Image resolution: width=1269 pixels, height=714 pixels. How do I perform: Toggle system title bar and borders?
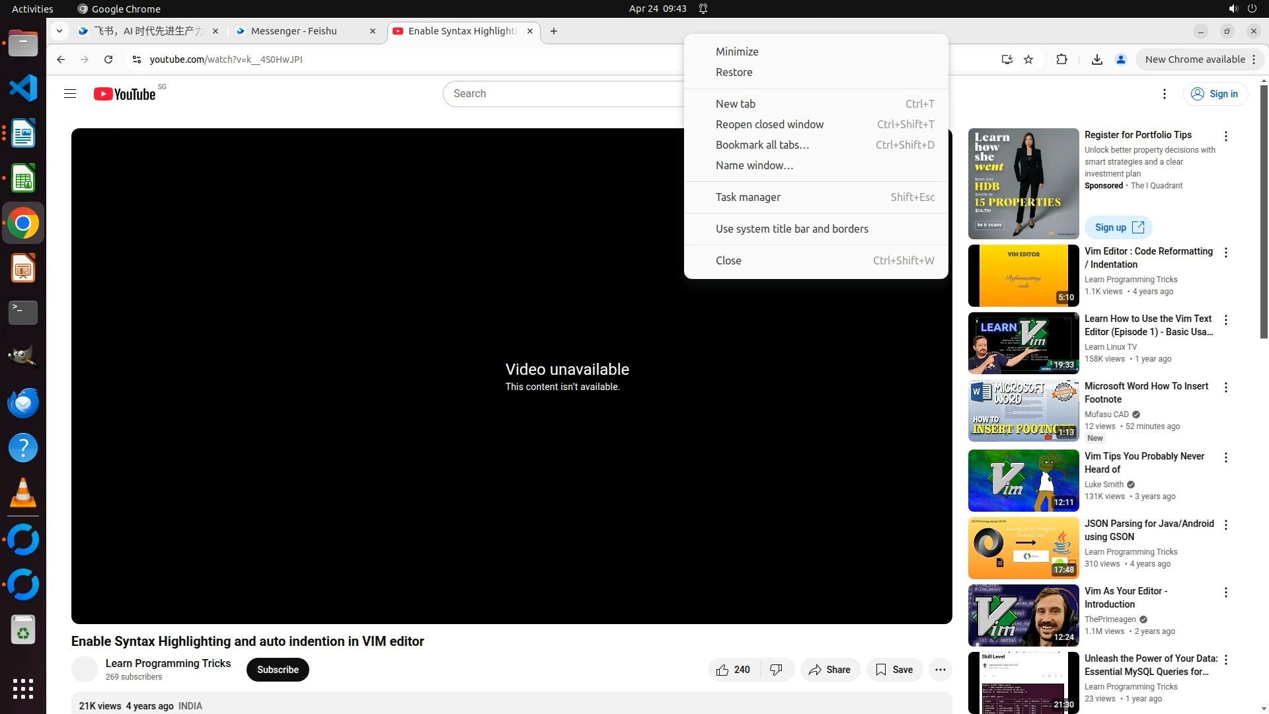click(792, 229)
